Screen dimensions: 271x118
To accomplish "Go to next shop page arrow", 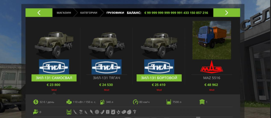I will coord(227,13).
